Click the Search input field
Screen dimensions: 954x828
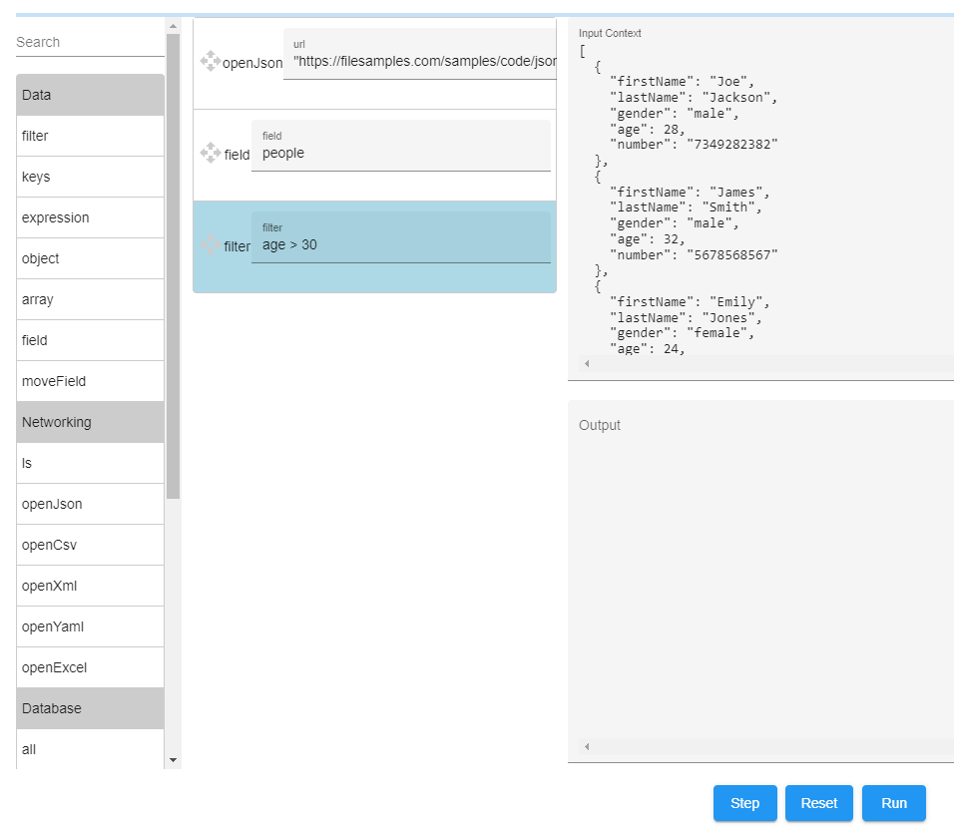(90, 42)
